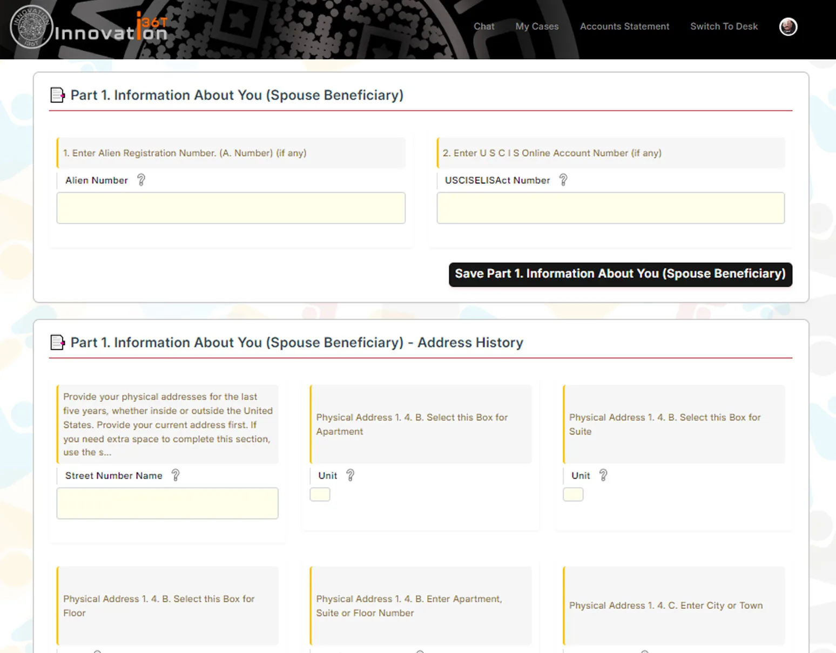The height and width of the screenshot is (653, 836).
Task: Open My Cases in the navigation
Action: [537, 26]
